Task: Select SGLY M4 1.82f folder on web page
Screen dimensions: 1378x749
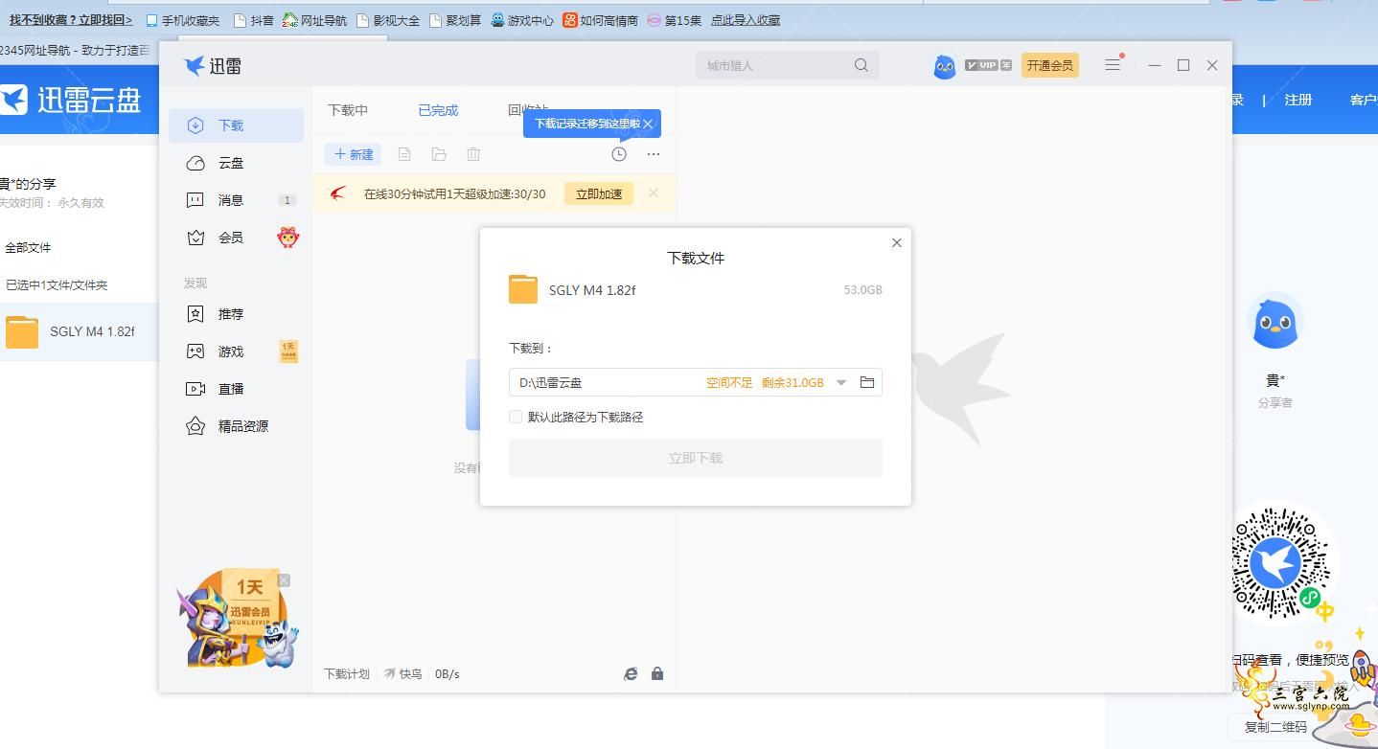Action: coord(79,331)
